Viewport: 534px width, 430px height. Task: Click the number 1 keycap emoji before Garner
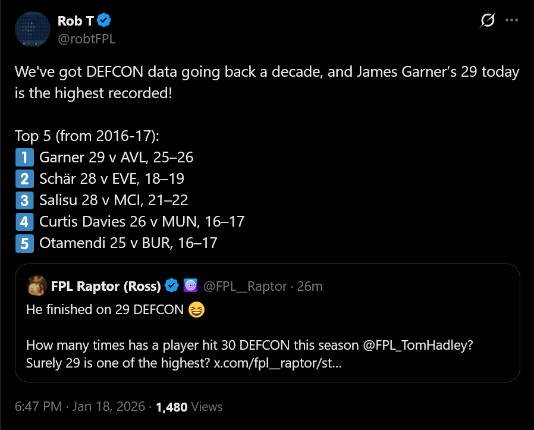pyautogui.click(x=23, y=158)
